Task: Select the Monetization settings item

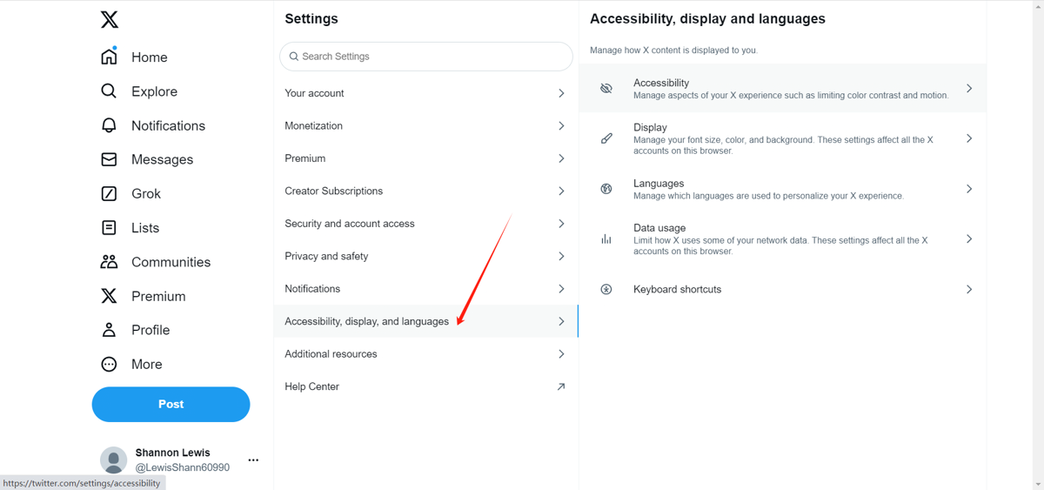Action: point(314,125)
